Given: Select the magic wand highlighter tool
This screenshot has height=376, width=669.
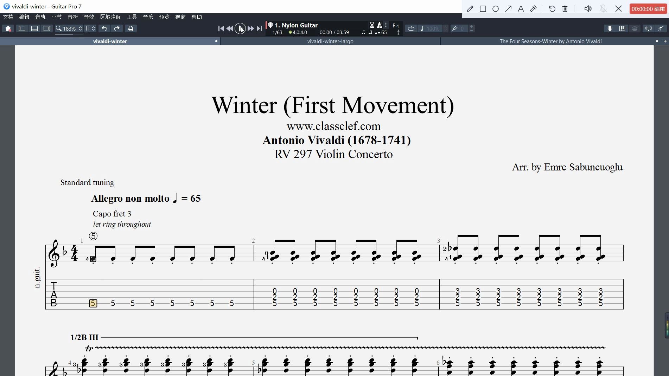Looking at the screenshot, I should click(534, 9).
